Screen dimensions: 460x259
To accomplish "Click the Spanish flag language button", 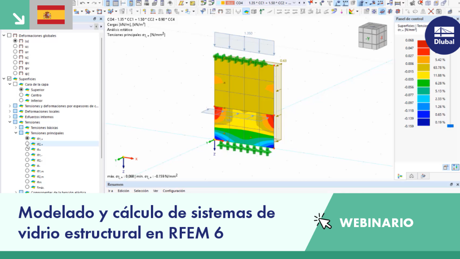I will pyautogui.click(x=51, y=15).
